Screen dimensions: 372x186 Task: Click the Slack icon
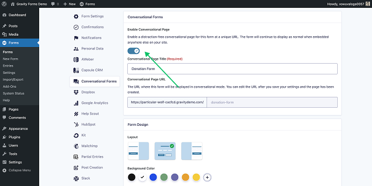pyautogui.click(x=76, y=178)
